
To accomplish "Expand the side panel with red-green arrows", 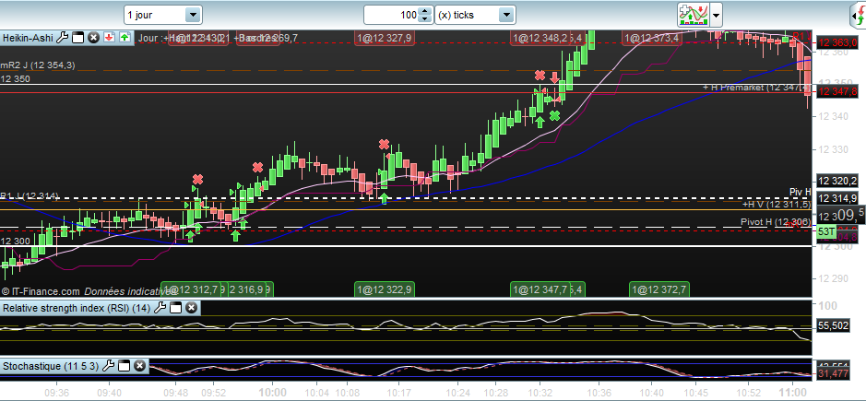I will coord(859,15).
